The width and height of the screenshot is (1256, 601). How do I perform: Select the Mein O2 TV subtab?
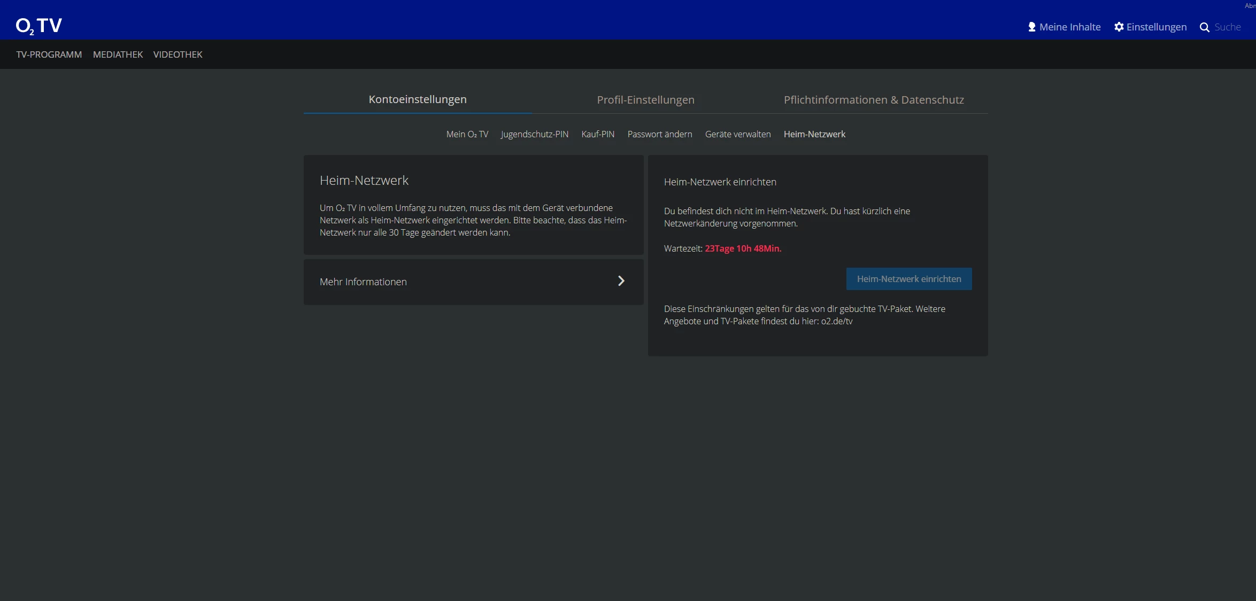tap(467, 134)
